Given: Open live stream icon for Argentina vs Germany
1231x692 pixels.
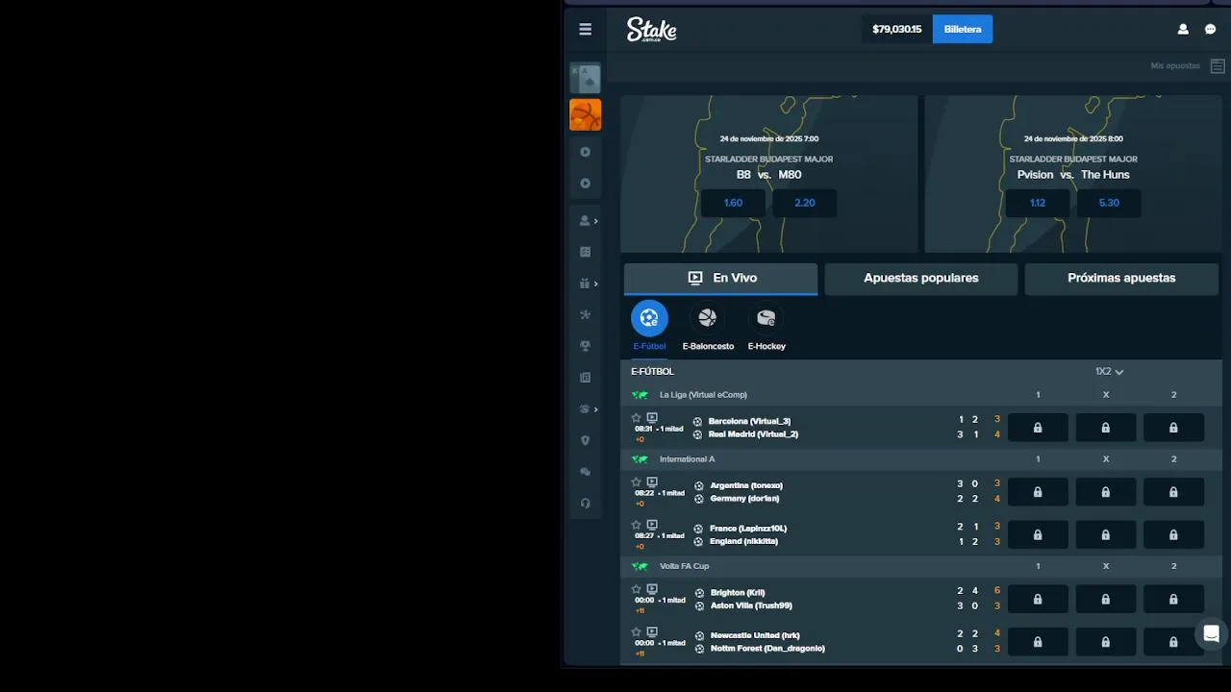Looking at the screenshot, I should [652, 482].
